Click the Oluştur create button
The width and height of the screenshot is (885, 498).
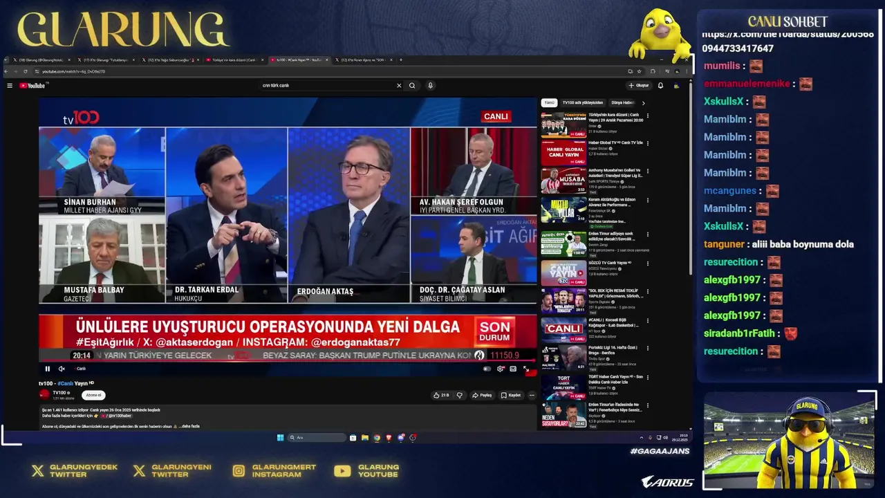[639, 86]
